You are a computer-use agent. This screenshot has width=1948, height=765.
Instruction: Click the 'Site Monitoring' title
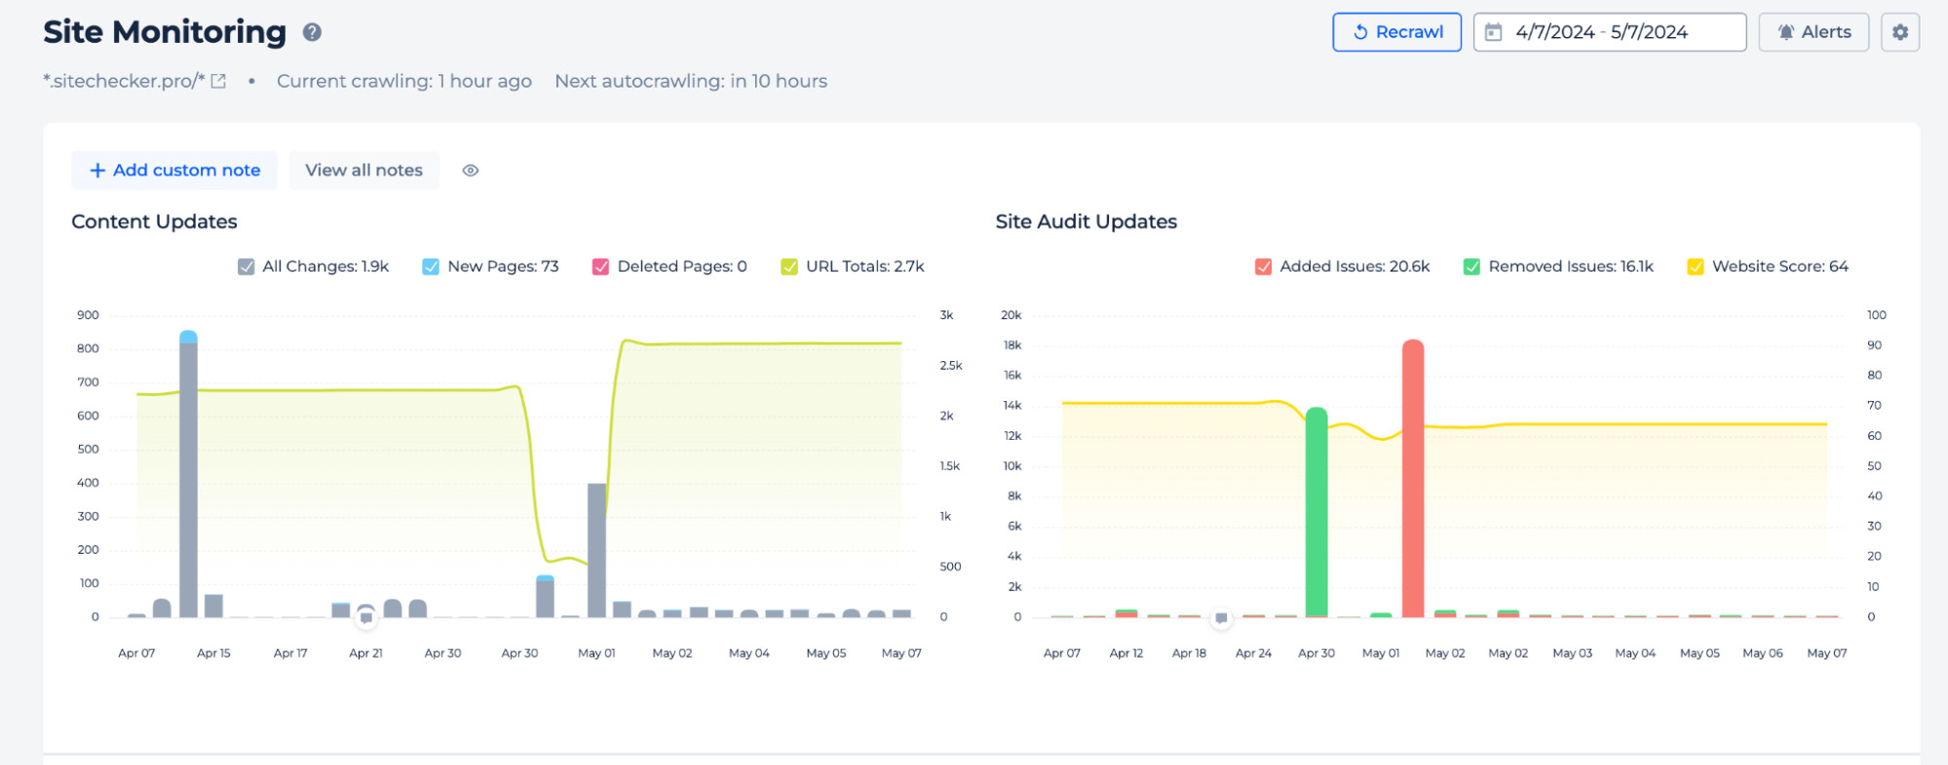[x=165, y=32]
